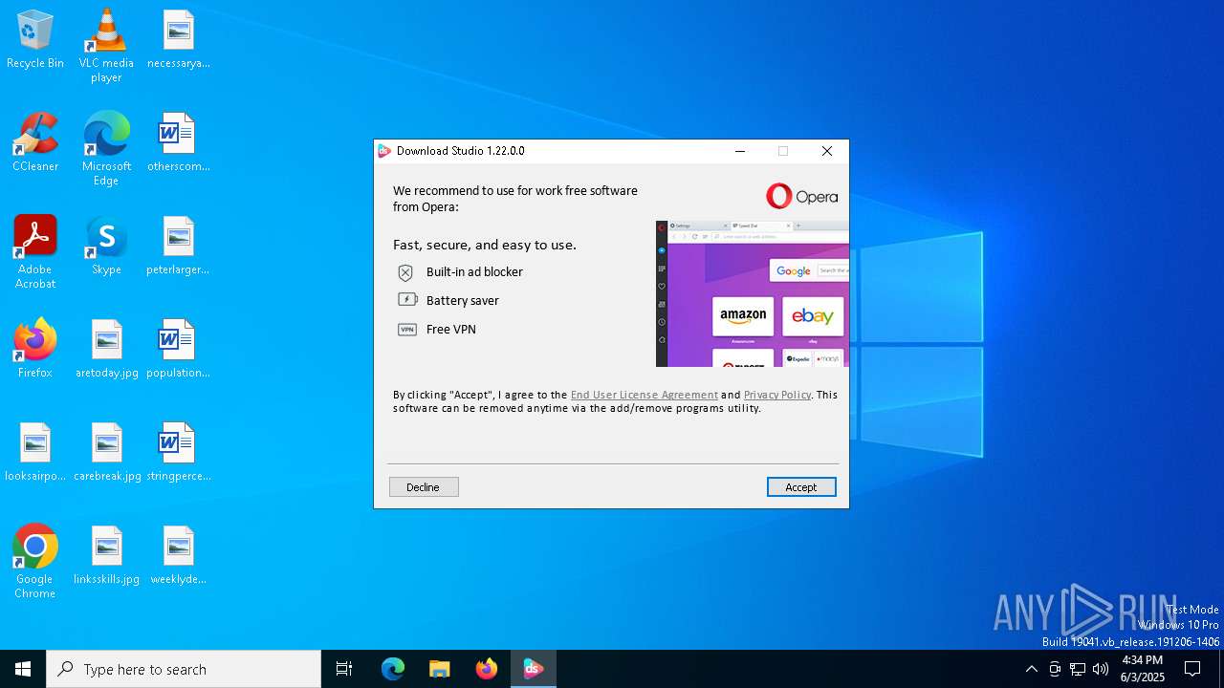Click the Download Studio title bar icon

[384, 151]
